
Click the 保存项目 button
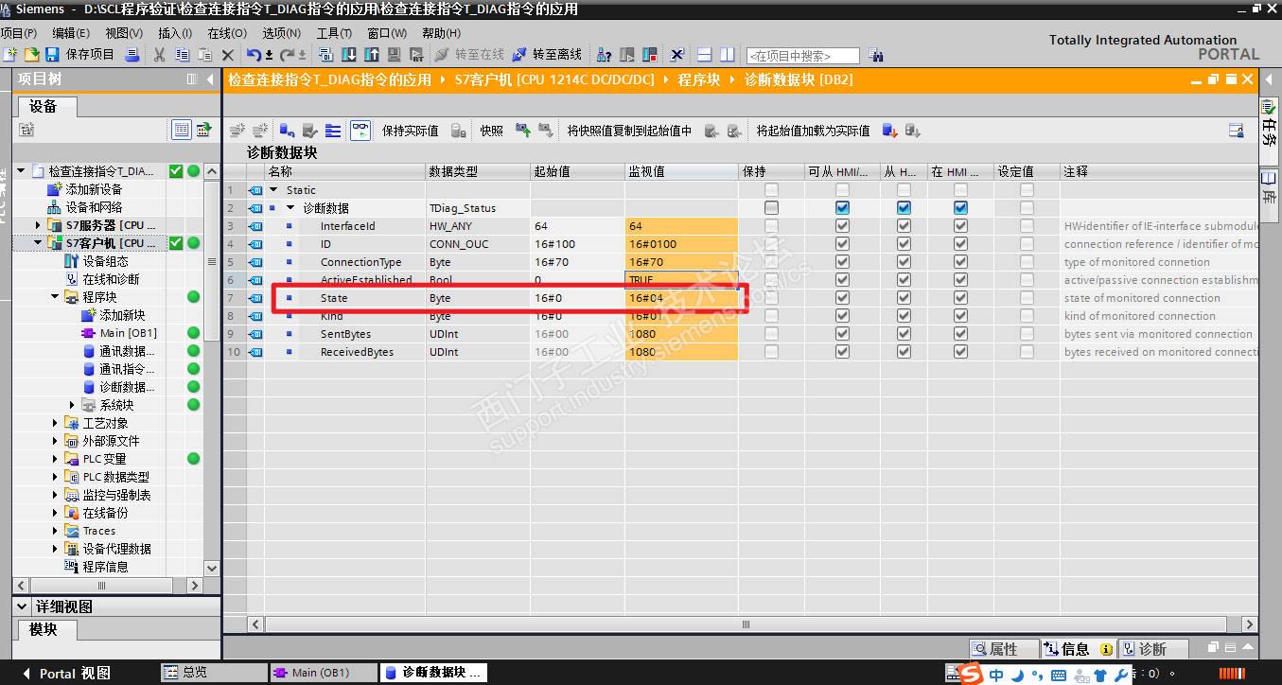point(81,55)
